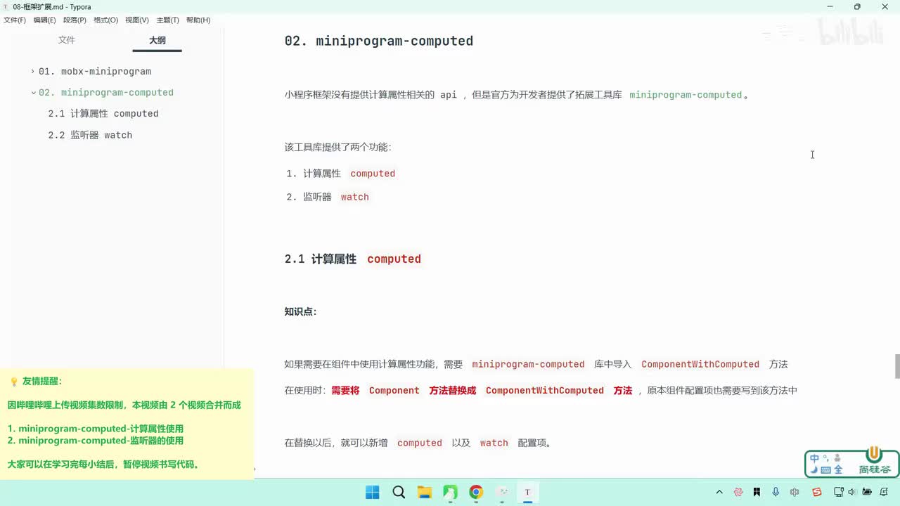Show hidden system tray icons
This screenshot has width=900, height=506.
[719, 492]
